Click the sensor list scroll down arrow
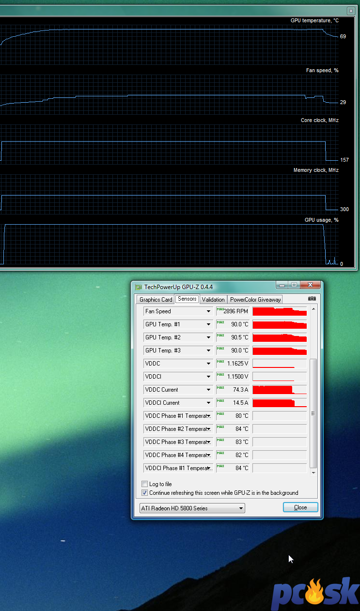The width and height of the screenshot is (360, 611). tap(313, 473)
